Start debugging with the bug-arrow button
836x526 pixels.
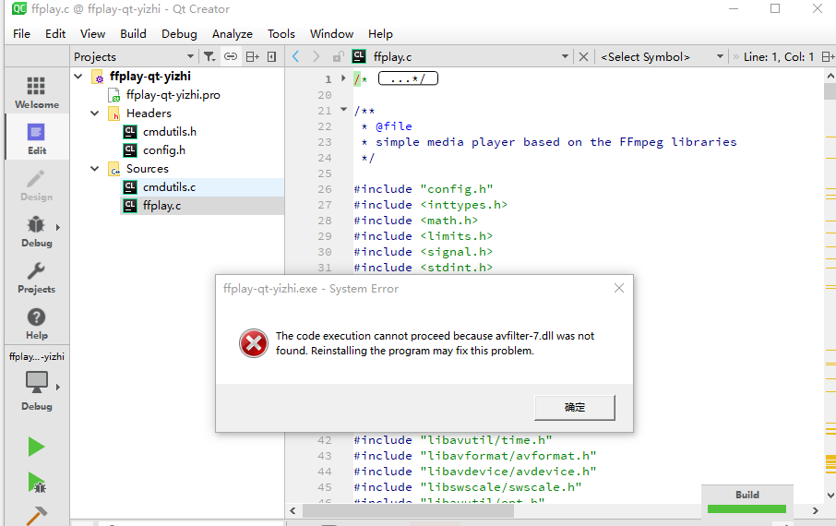pyautogui.click(x=36, y=483)
